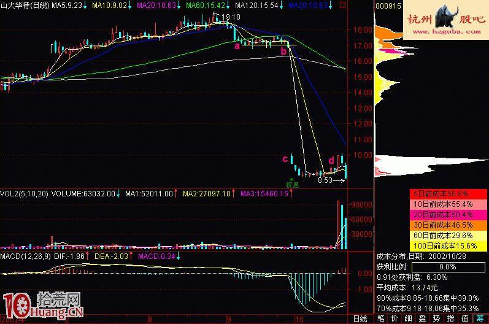
Task: Click the 5日前成本56.8% red legend
Action: coord(448,194)
